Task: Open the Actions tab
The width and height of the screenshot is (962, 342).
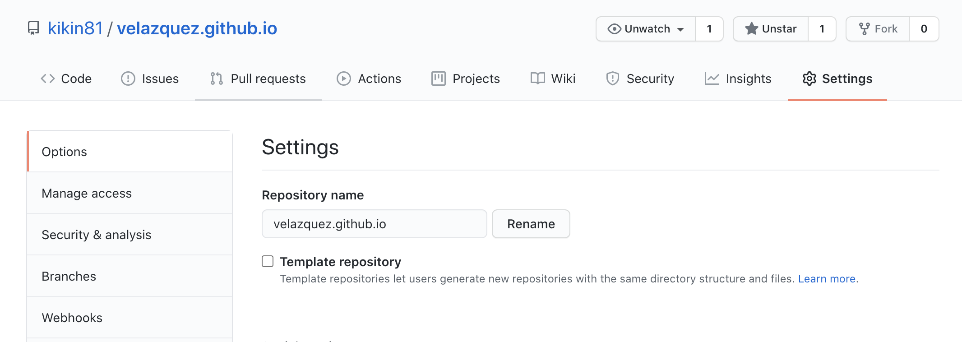Action: click(x=369, y=79)
